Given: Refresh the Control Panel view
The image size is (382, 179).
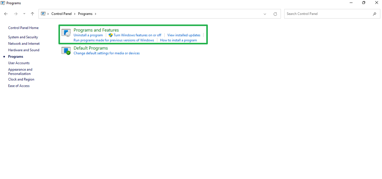Looking at the screenshot, I should [275, 14].
